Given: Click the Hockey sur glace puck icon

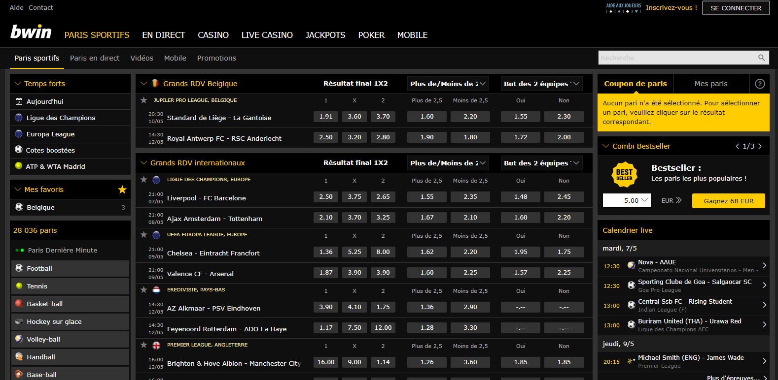Looking at the screenshot, I should tap(19, 321).
